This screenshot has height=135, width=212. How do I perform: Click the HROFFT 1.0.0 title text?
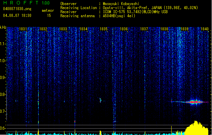[27, 3]
